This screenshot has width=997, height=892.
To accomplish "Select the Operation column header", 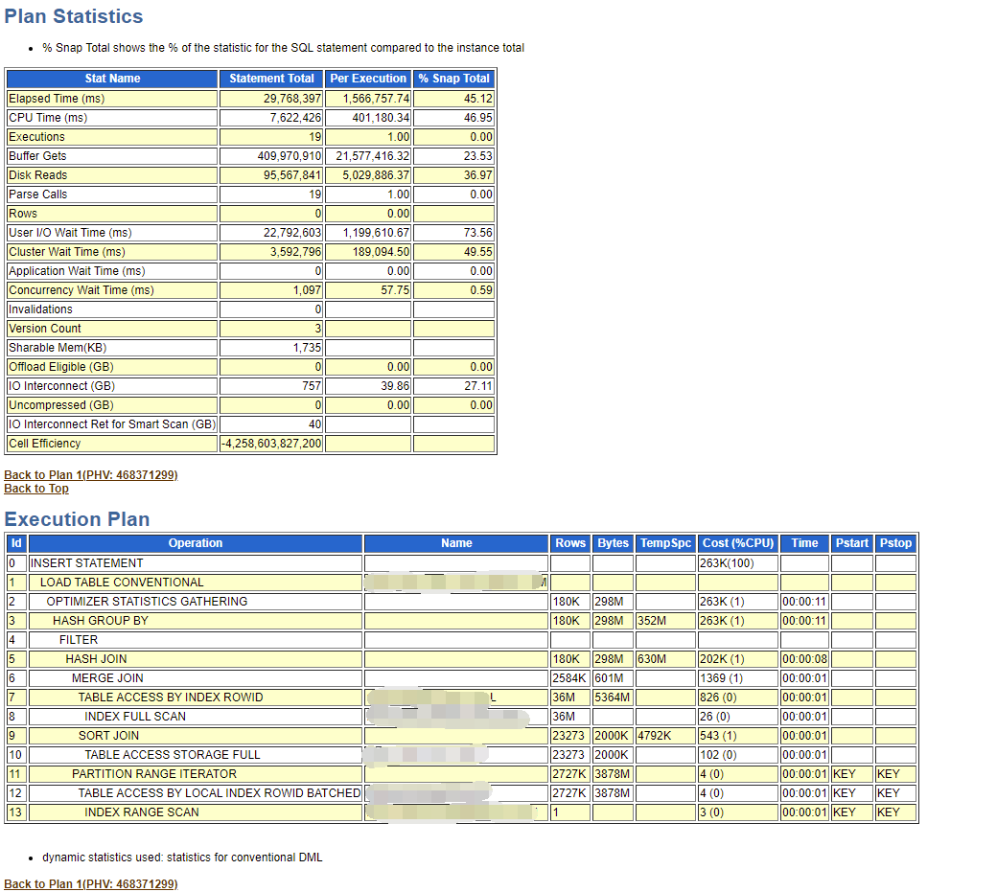I will pyautogui.click(x=196, y=543).
